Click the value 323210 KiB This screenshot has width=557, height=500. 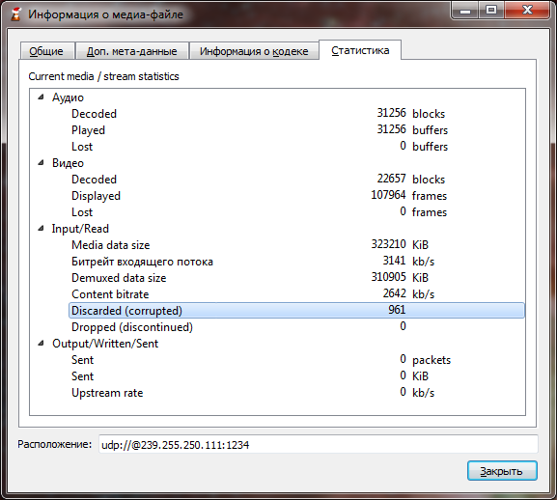pyautogui.click(x=400, y=244)
